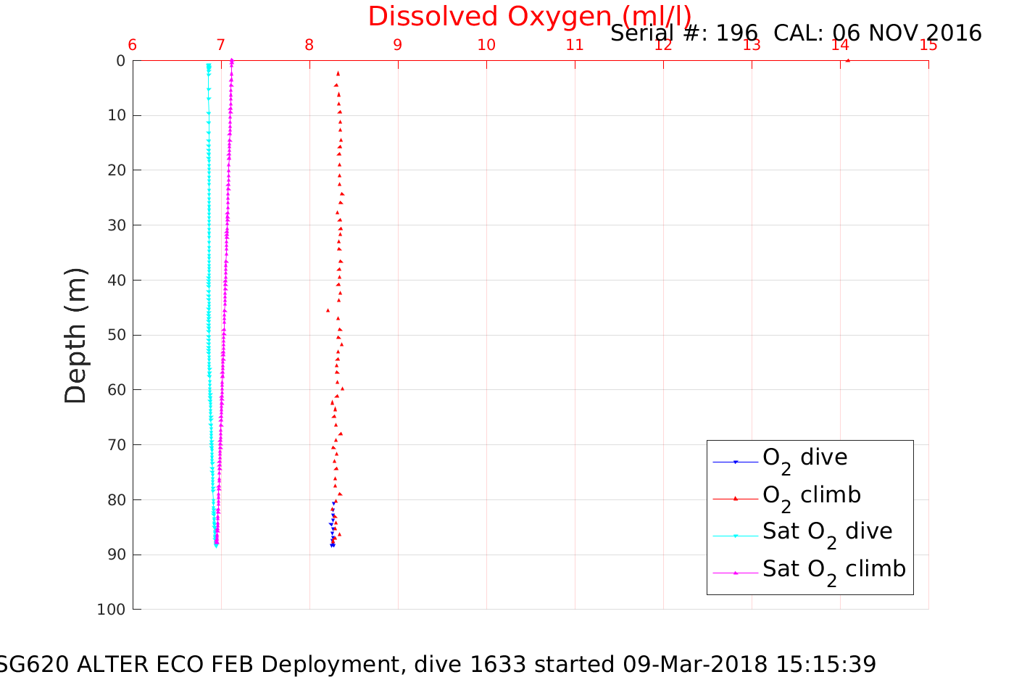Click the x-axis tick label 13
The width and height of the screenshot is (1027, 685).
point(752,45)
